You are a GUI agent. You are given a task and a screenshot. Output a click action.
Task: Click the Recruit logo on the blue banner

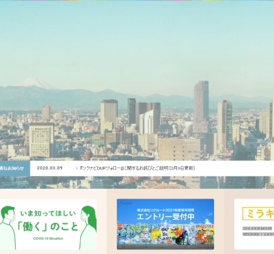click(x=126, y=203)
